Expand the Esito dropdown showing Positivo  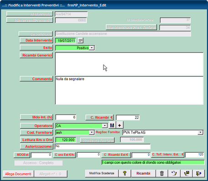point(92,48)
